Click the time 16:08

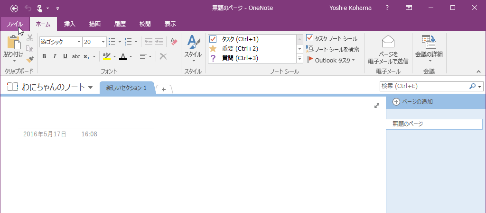coord(89,134)
